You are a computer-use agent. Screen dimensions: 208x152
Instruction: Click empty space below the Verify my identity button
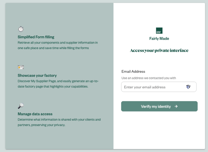pyautogui.click(x=159, y=131)
